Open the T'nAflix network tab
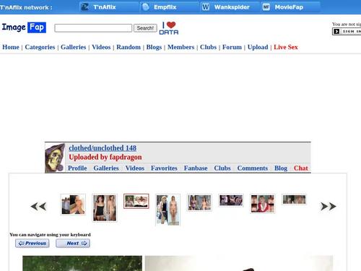This screenshot has height=271, width=361. pyautogui.click(x=109, y=7)
